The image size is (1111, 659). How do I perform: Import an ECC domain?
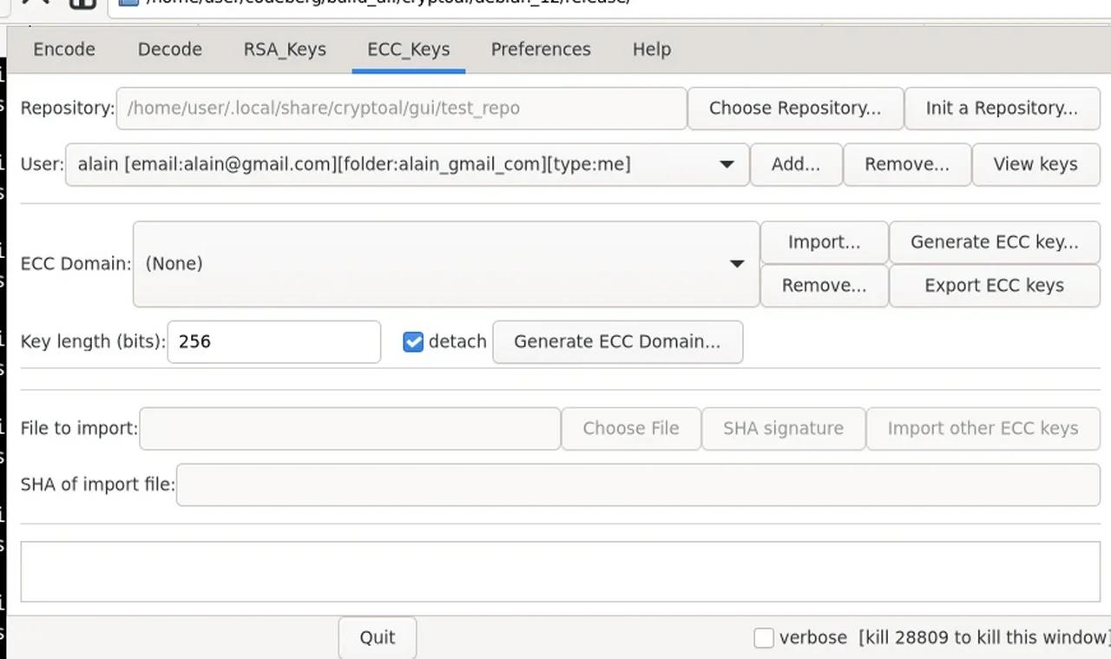point(824,242)
